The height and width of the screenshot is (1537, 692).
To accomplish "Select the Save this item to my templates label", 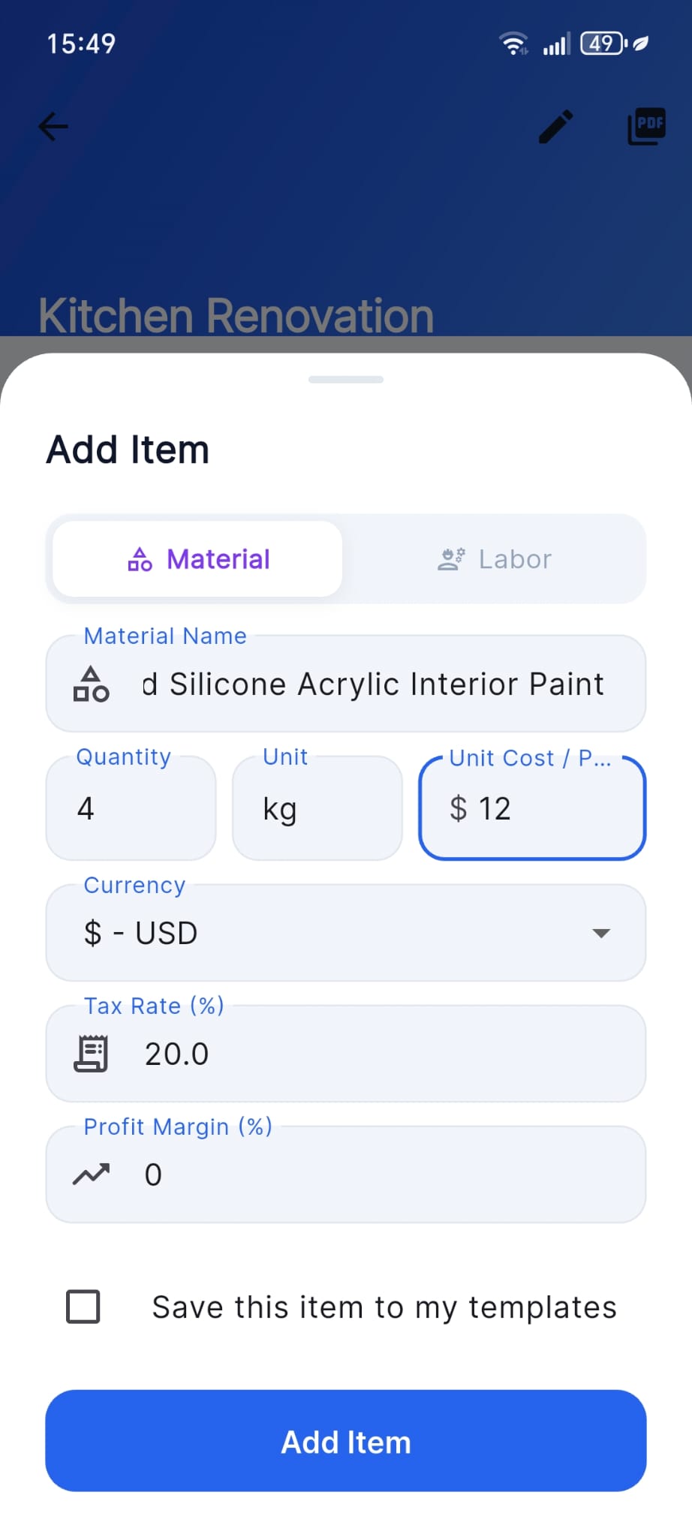I will pos(384,1307).
